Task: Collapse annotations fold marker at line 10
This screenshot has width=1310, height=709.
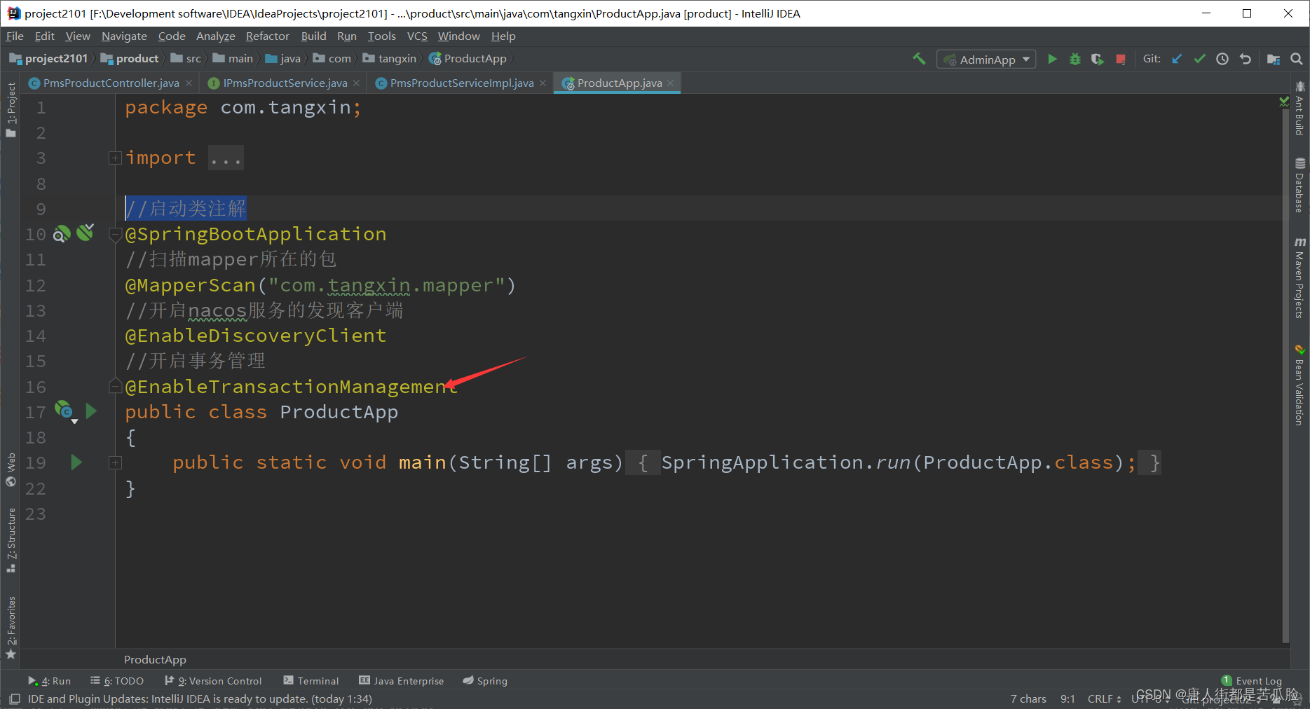Action: pyautogui.click(x=116, y=235)
